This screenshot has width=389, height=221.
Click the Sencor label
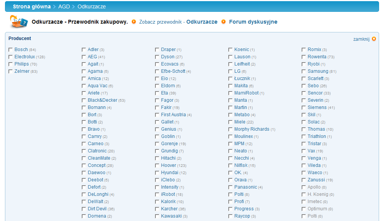315,93
